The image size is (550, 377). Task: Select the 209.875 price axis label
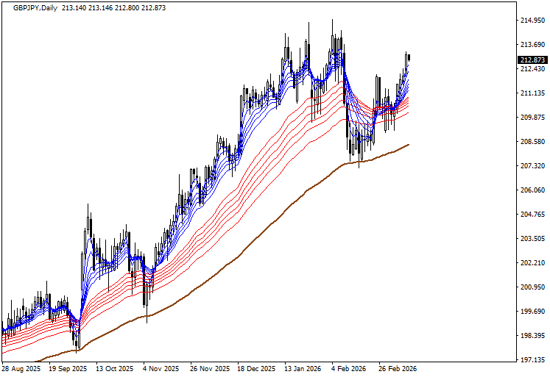pyautogui.click(x=532, y=118)
